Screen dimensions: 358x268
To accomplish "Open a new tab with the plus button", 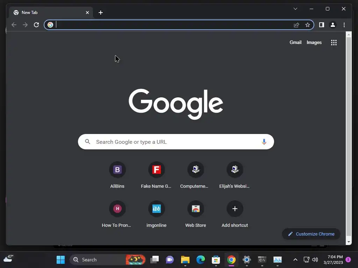I will pos(101,13).
